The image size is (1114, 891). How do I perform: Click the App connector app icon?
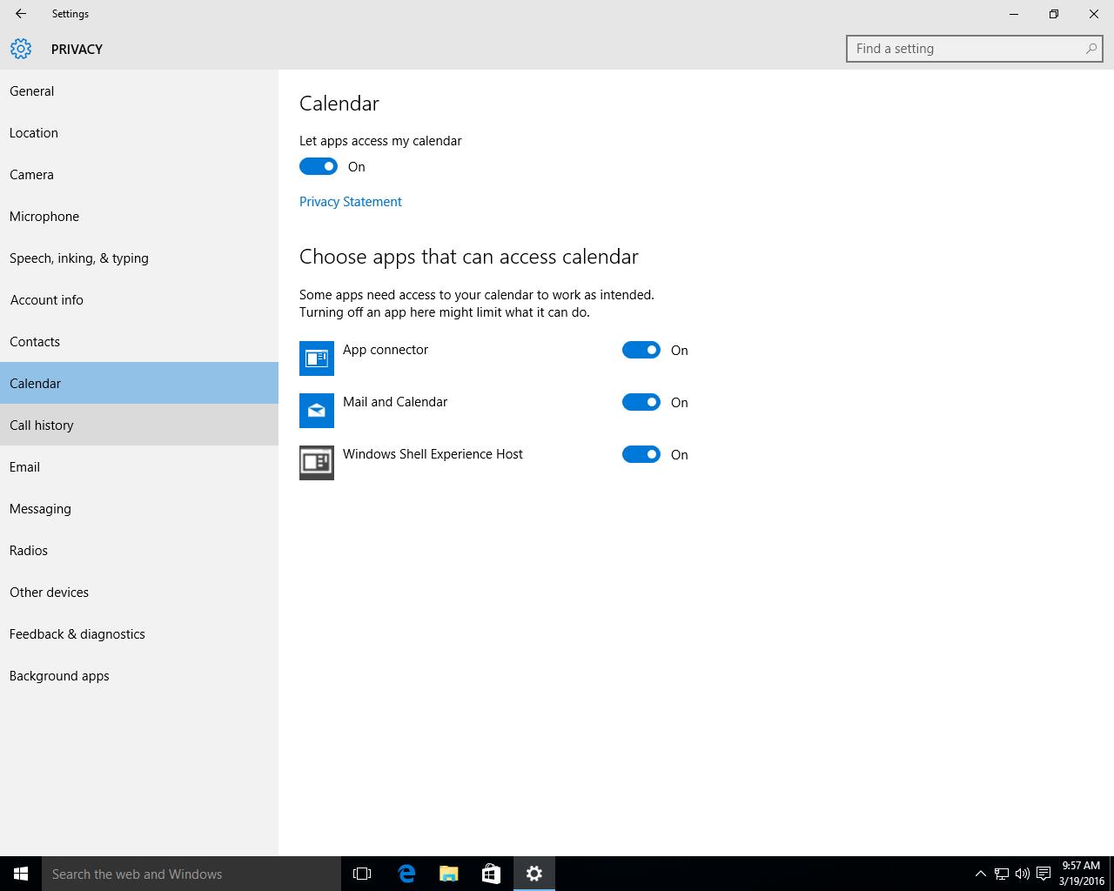pos(317,358)
